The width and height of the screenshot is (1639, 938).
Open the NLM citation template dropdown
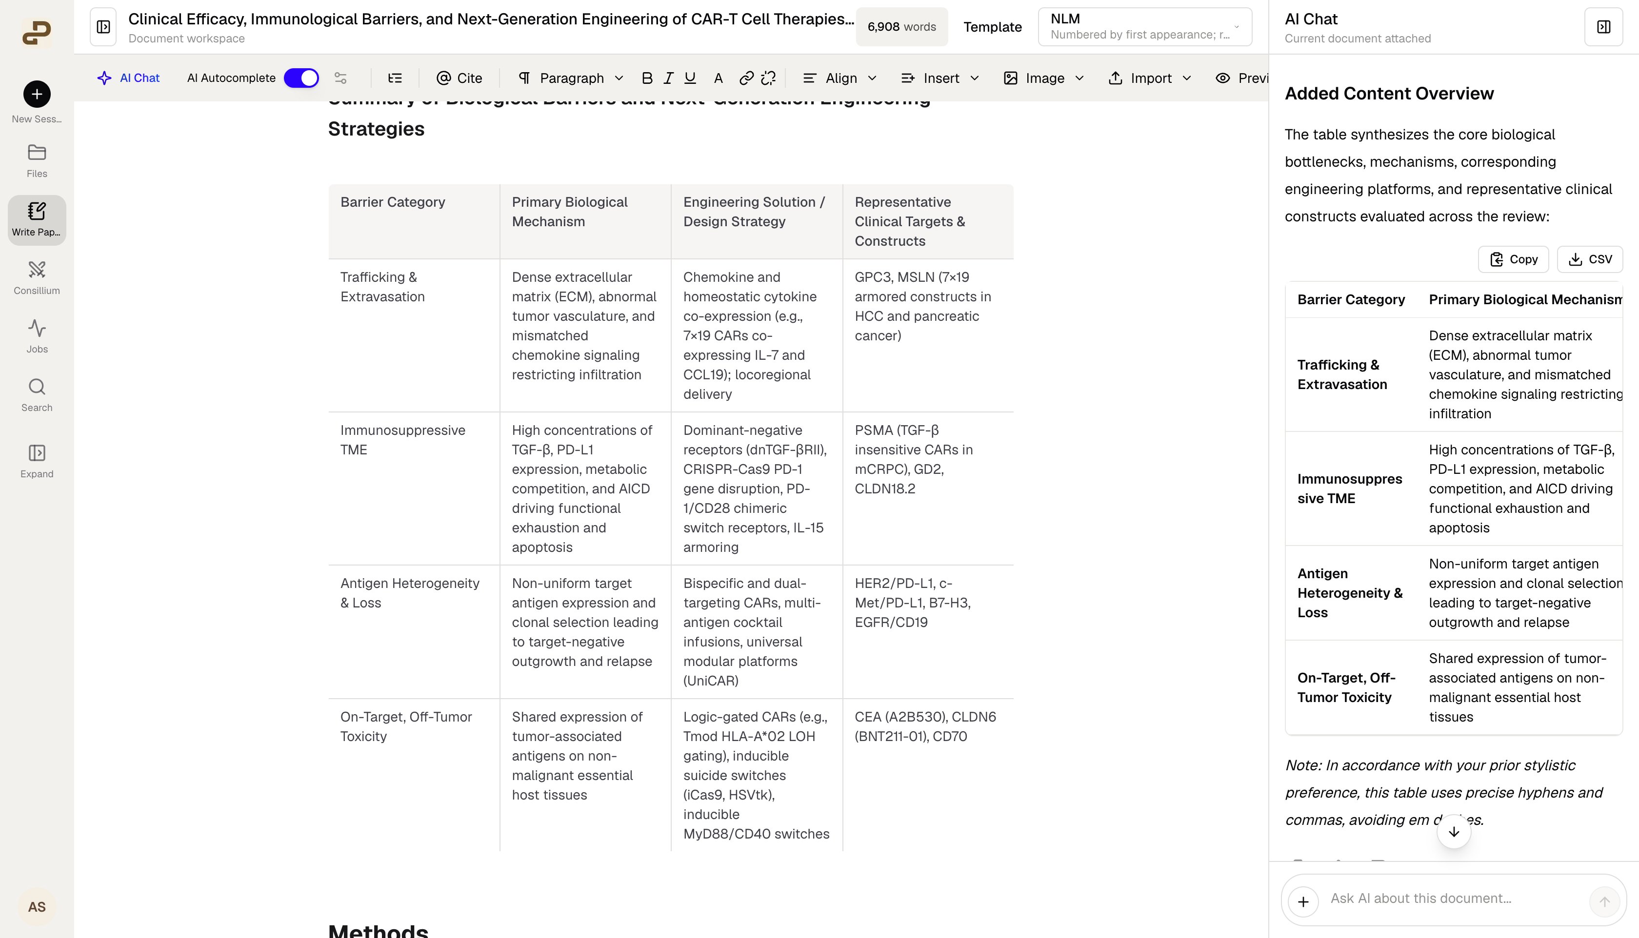(x=1145, y=27)
